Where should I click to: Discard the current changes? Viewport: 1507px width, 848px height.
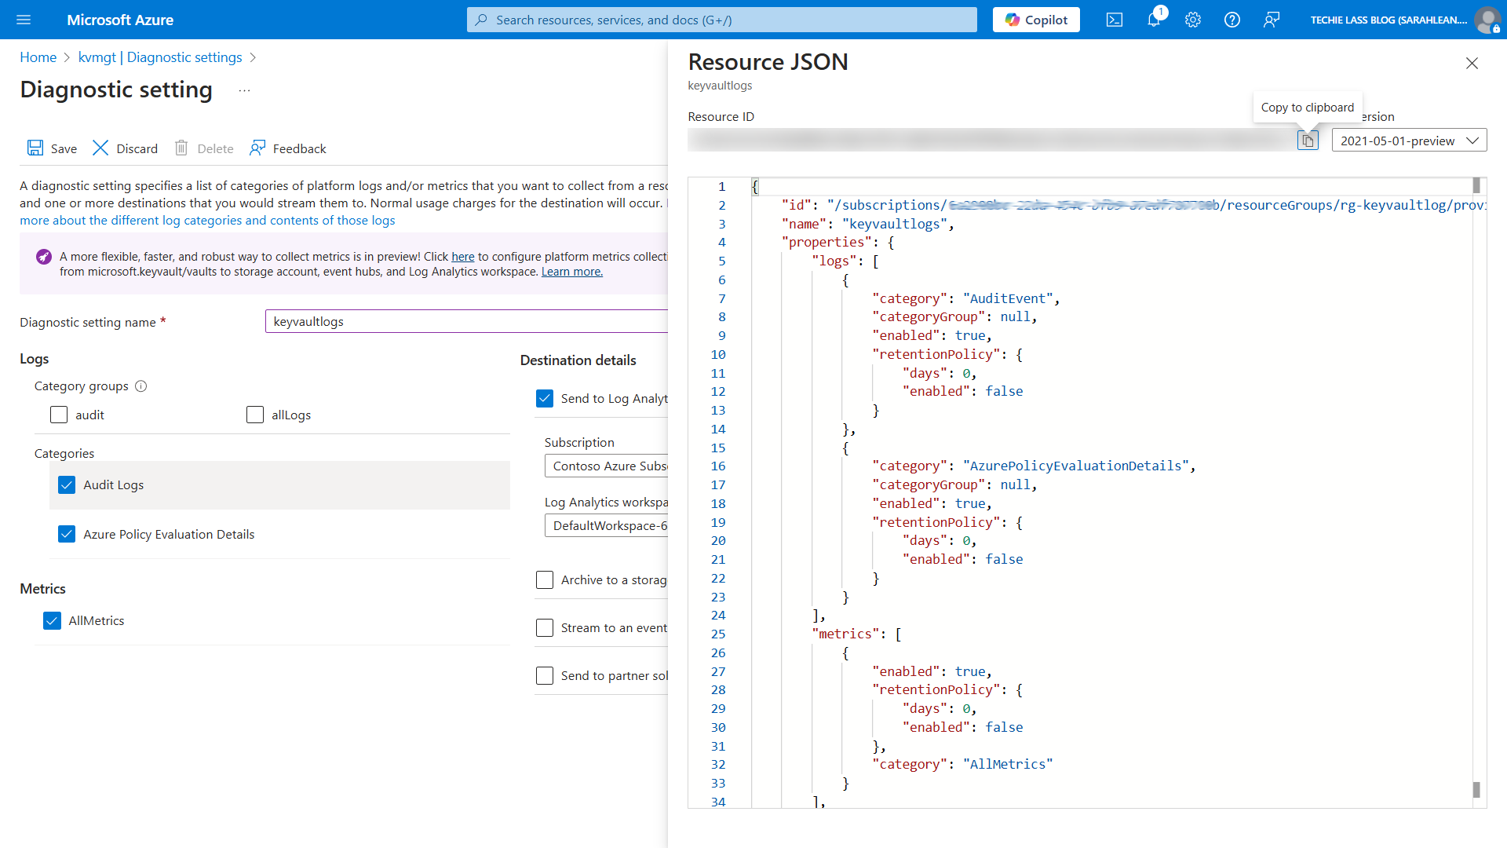(x=125, y=148)
